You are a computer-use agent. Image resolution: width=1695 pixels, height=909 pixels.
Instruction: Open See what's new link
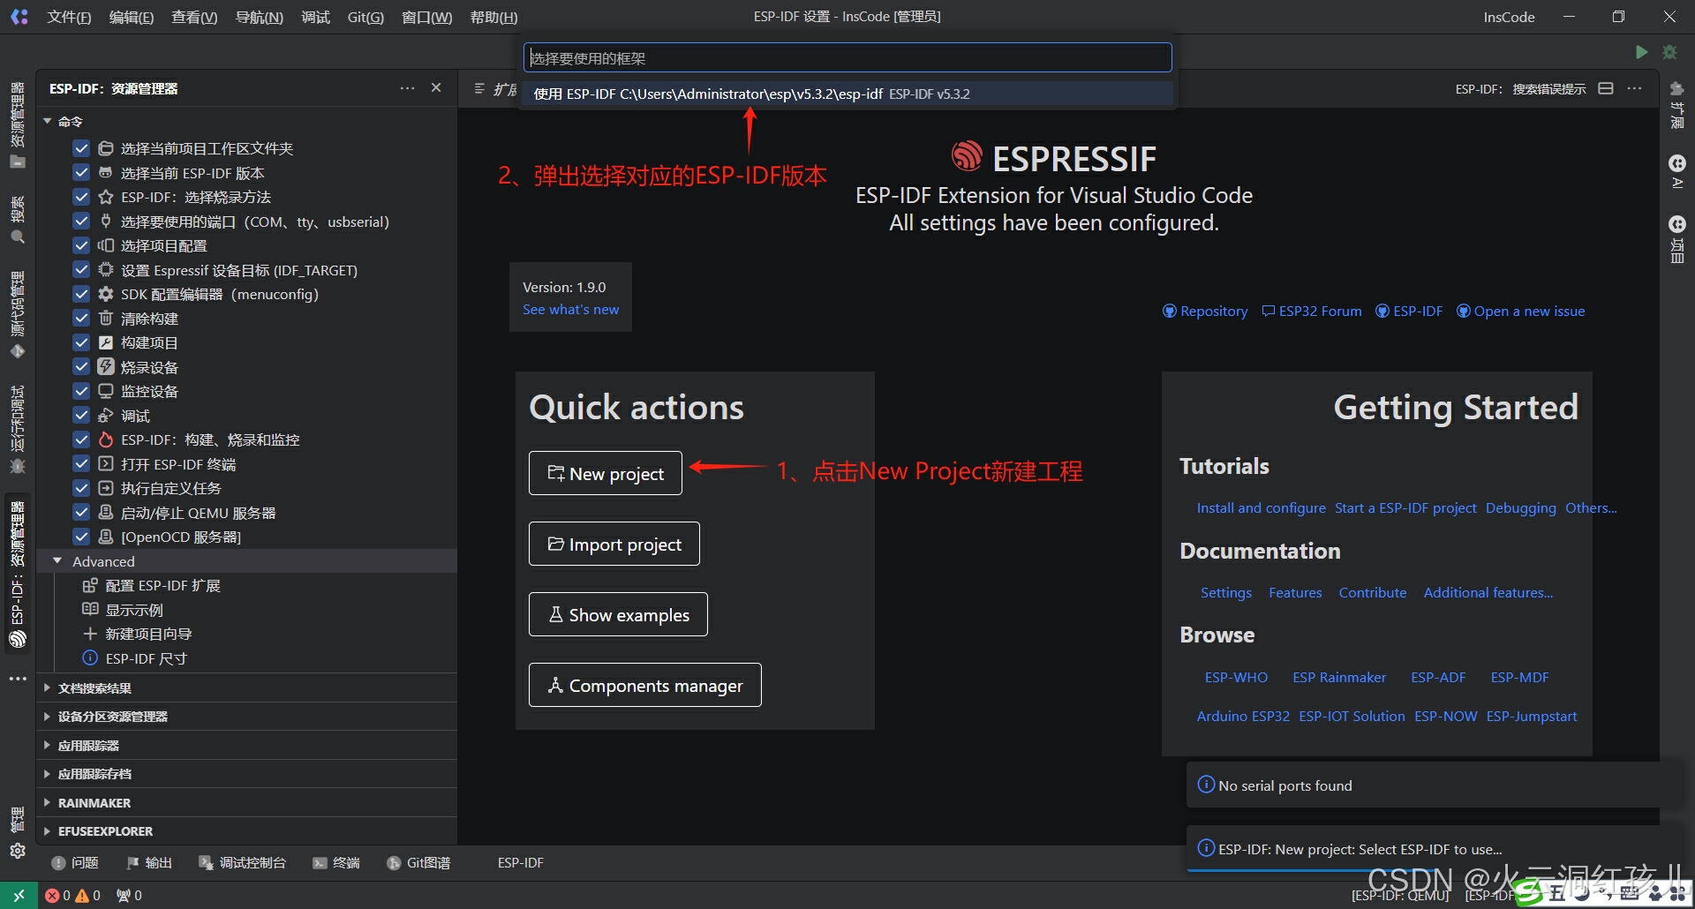click(570, 310)
